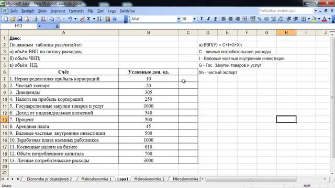Click the AutoSum sigma icon
Image resolution: width=335 pixels, height=188 pixels.
pyautogui.click(x=88, y=19)
